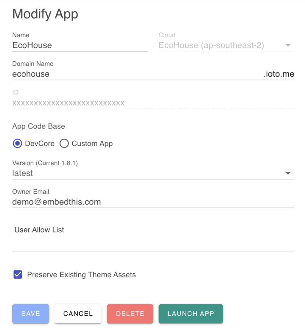
Task: Click the Name field containing EcoHouse
Action: pos(80,45)
